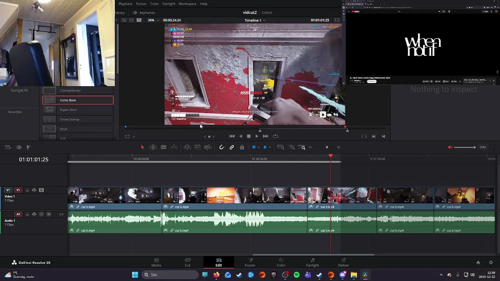Toggle Video 1 track lock

pyautogui.click(x=27, y=190)
